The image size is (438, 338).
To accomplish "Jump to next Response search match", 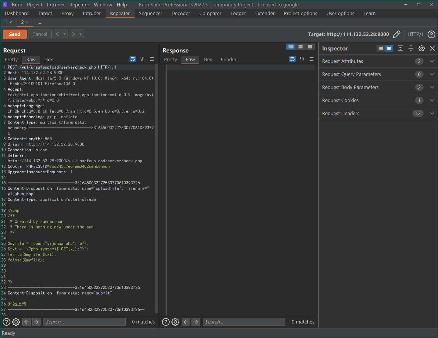I will click(196, 322).
